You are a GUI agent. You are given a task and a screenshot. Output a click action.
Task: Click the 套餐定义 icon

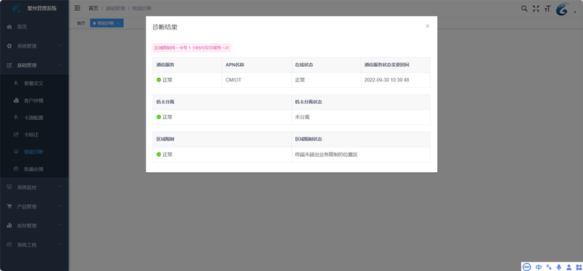click(x=16, y=83)
